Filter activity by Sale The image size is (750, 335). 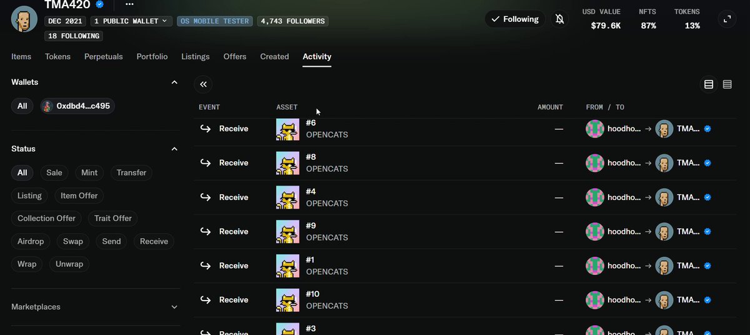(54, 172)
